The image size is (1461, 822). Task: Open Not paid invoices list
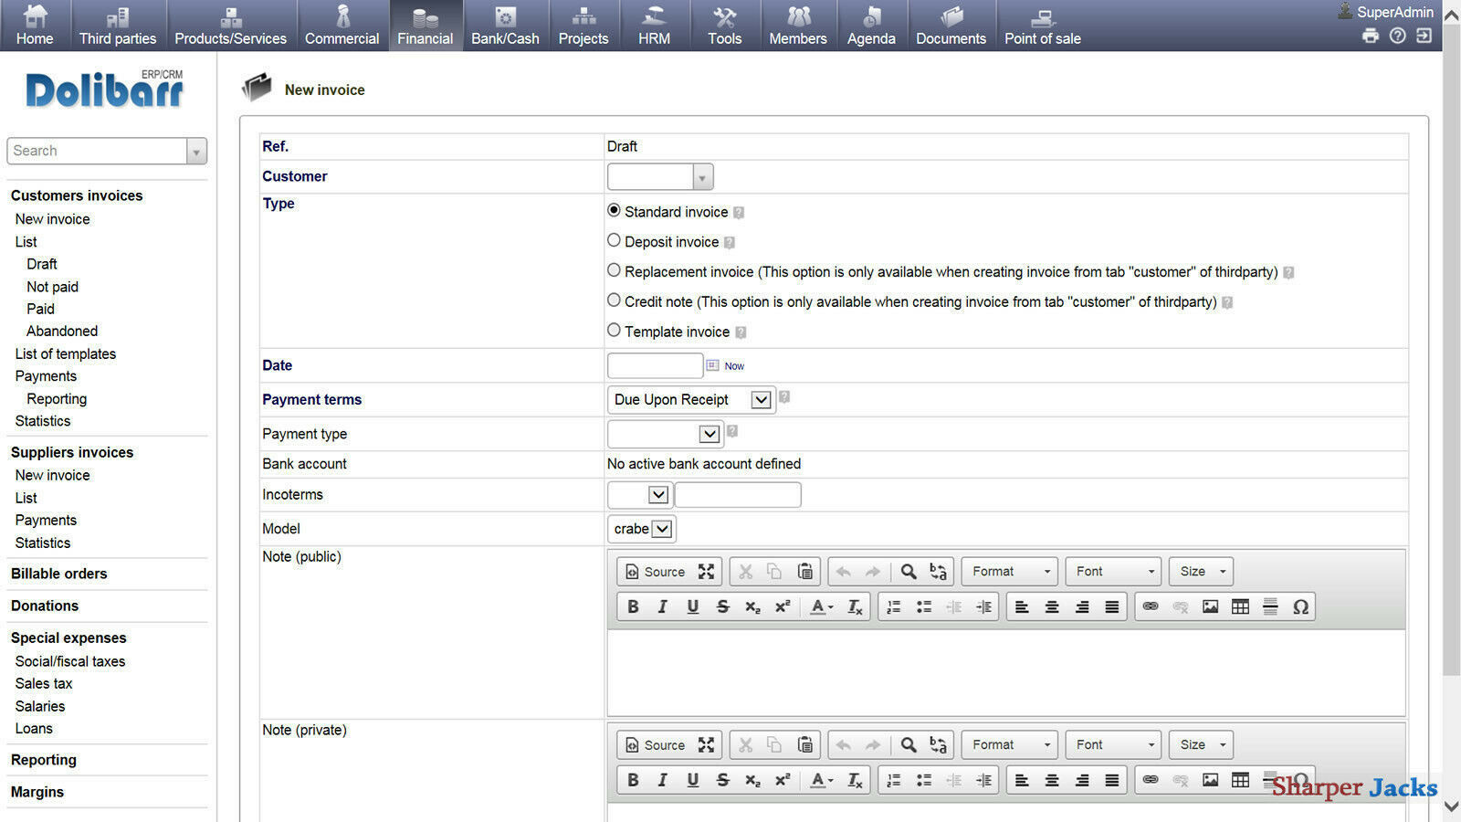53,287
